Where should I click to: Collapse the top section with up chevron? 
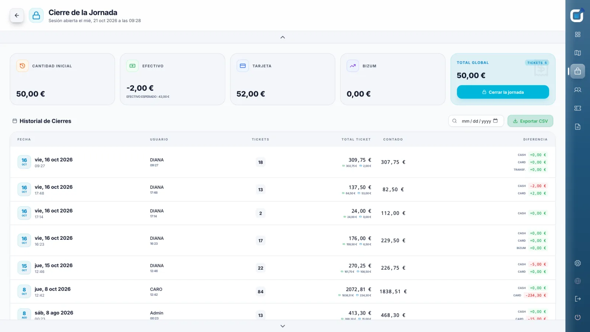tap(283, 37)
